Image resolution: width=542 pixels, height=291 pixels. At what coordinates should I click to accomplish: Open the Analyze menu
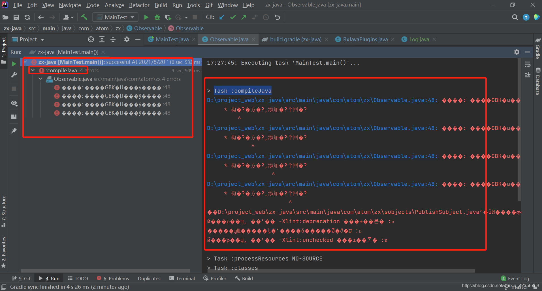pos(114,5)
